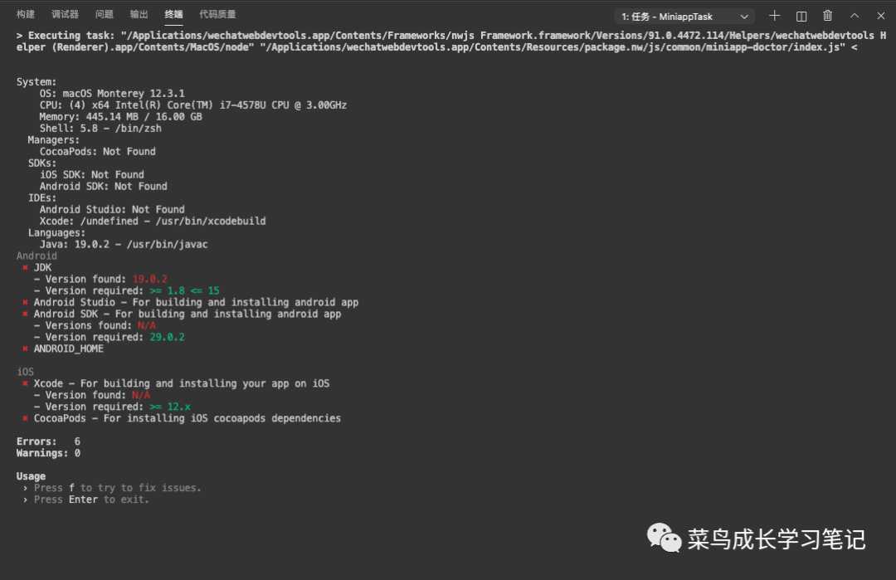This screenshot has width=896, height=580.
Task: Click the 'Android Studio - For building' error line
Action: (190, 302)
